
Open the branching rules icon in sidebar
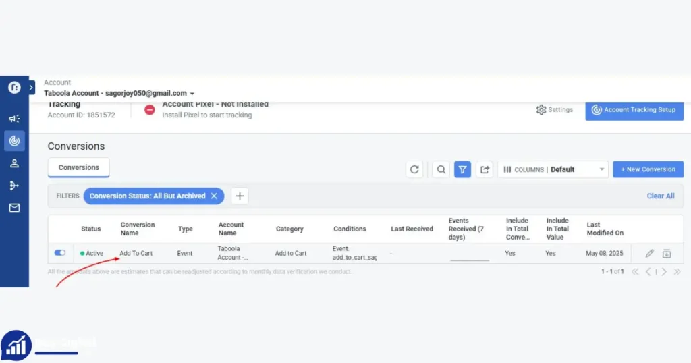point(14,186)
